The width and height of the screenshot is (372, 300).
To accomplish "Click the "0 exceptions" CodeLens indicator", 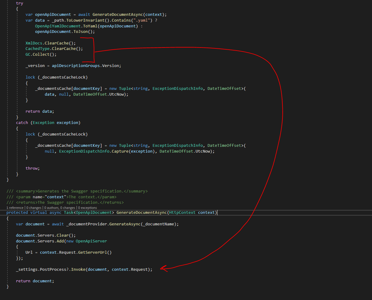I will tap(87, 207).
